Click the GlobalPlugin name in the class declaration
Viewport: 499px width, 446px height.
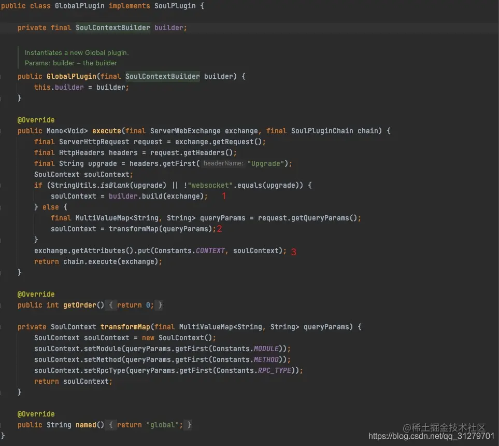coord(80,6)
